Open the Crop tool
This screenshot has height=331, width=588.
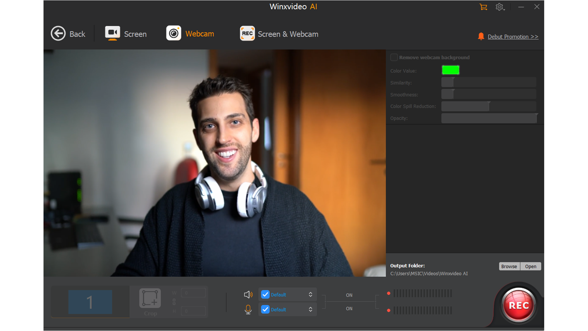(150, 298)
